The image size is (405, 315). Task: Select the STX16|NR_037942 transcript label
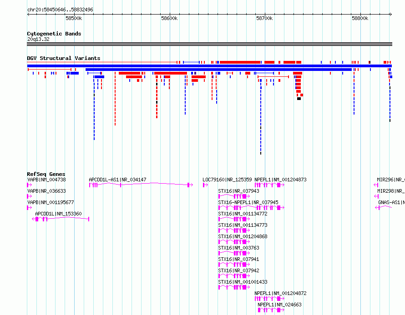[x=238, y=270]
